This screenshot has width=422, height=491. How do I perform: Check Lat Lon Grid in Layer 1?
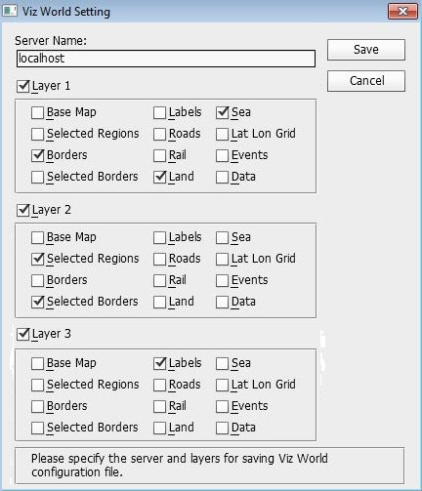point(222,135)
